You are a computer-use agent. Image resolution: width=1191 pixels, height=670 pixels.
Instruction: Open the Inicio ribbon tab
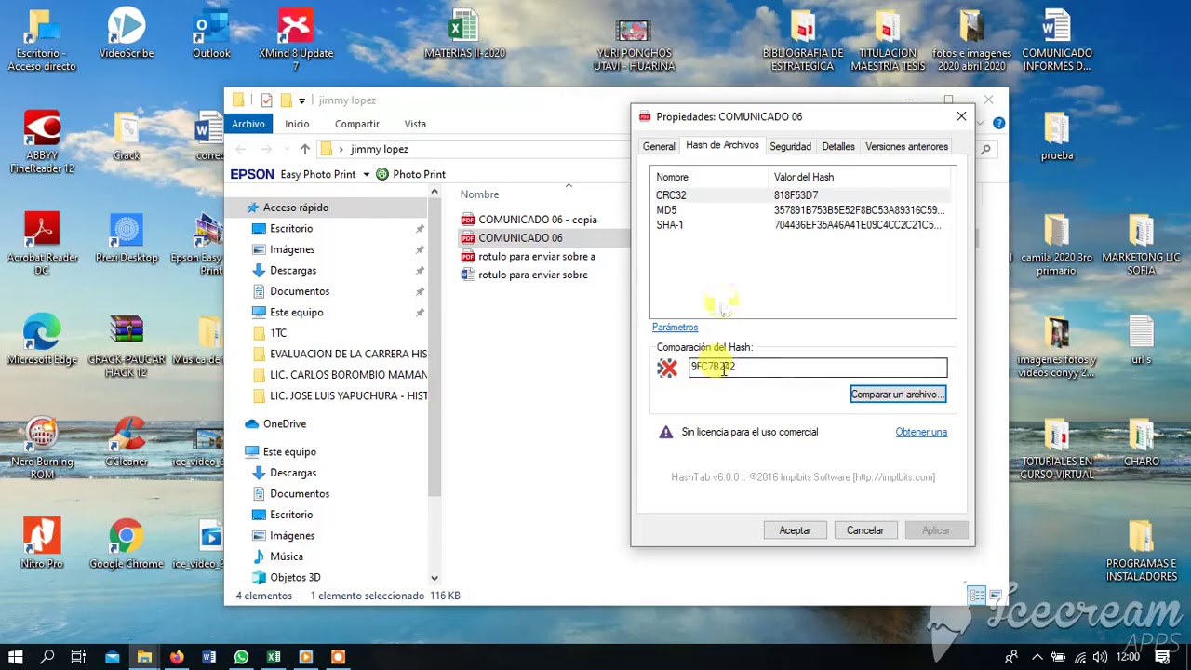tap(297, 124)
